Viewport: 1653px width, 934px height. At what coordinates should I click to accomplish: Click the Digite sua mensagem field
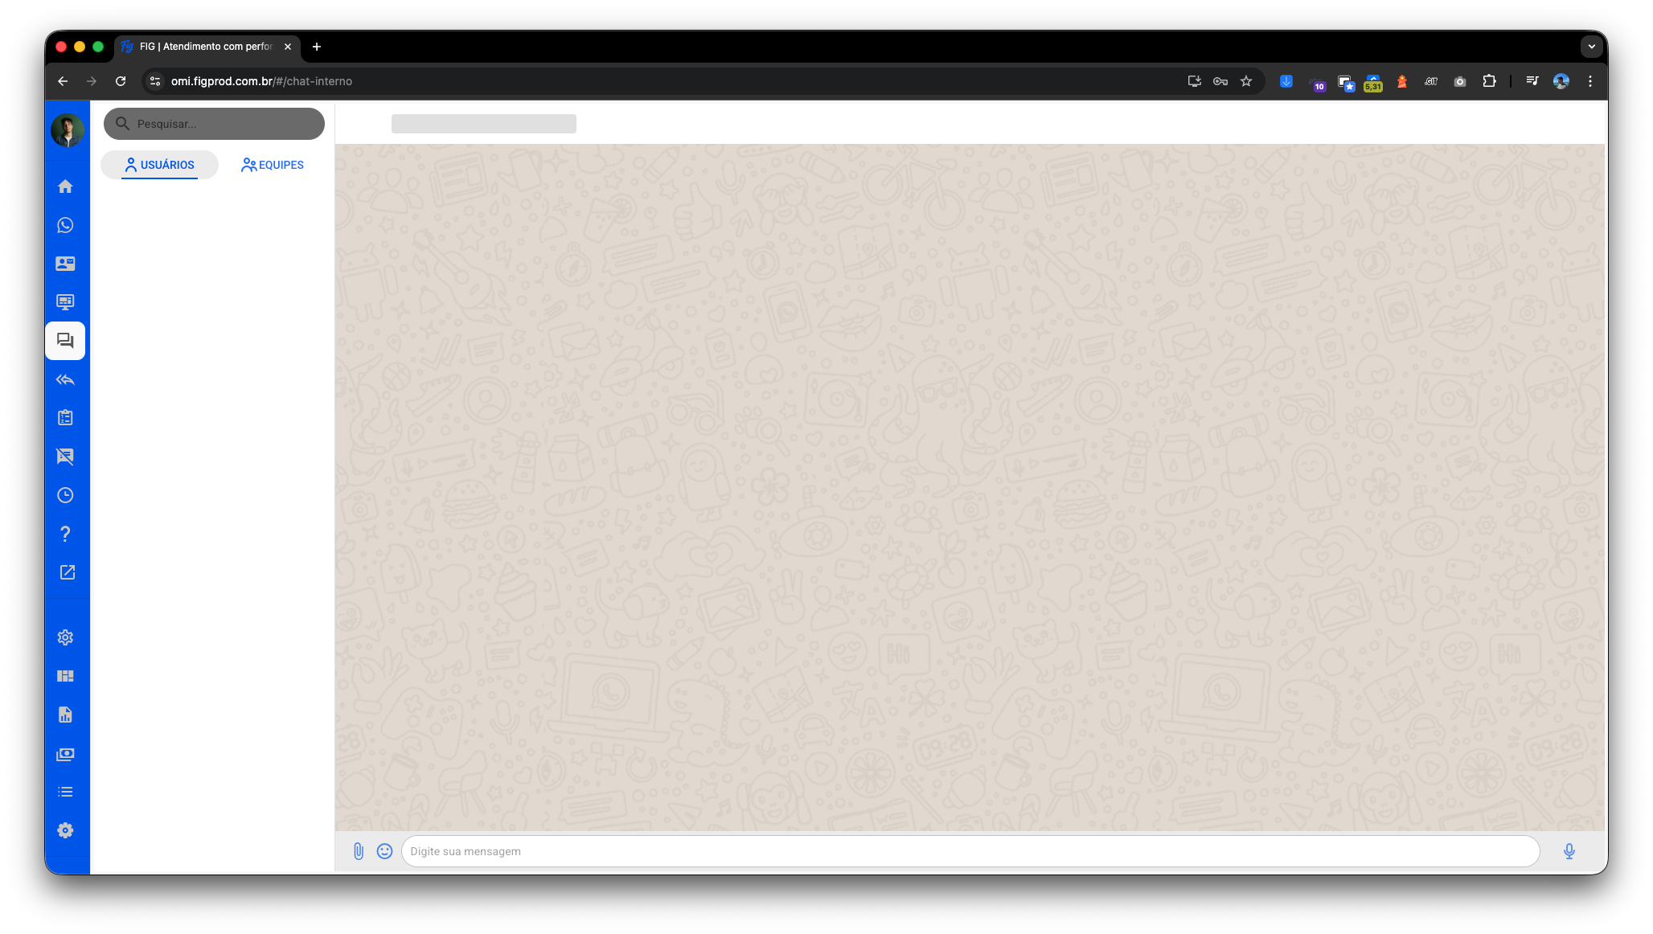pyautogui.click(x=969, y=851)
